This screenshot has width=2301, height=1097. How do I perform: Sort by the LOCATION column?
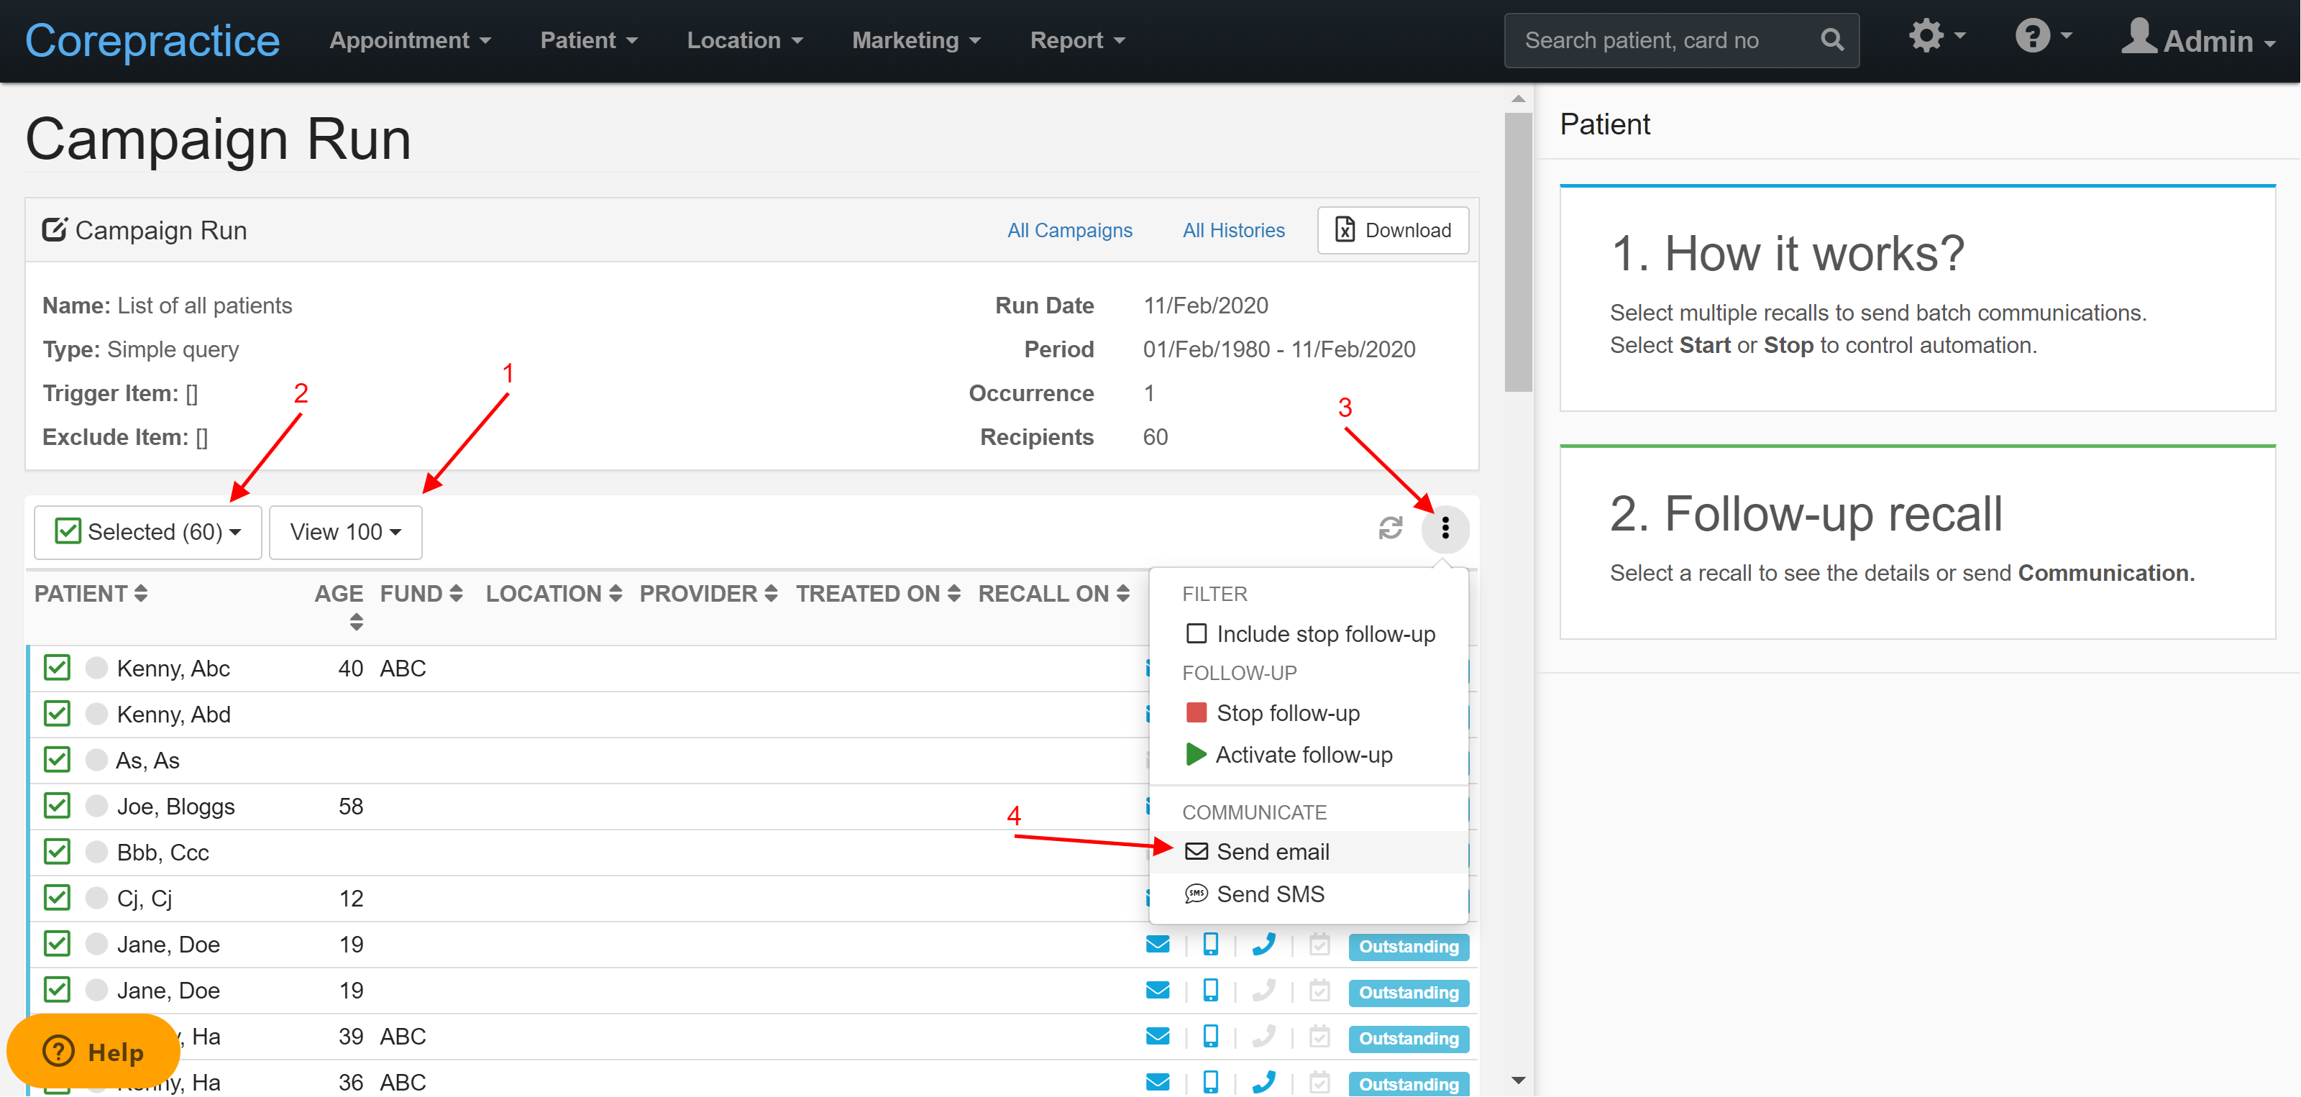[554, 594]
